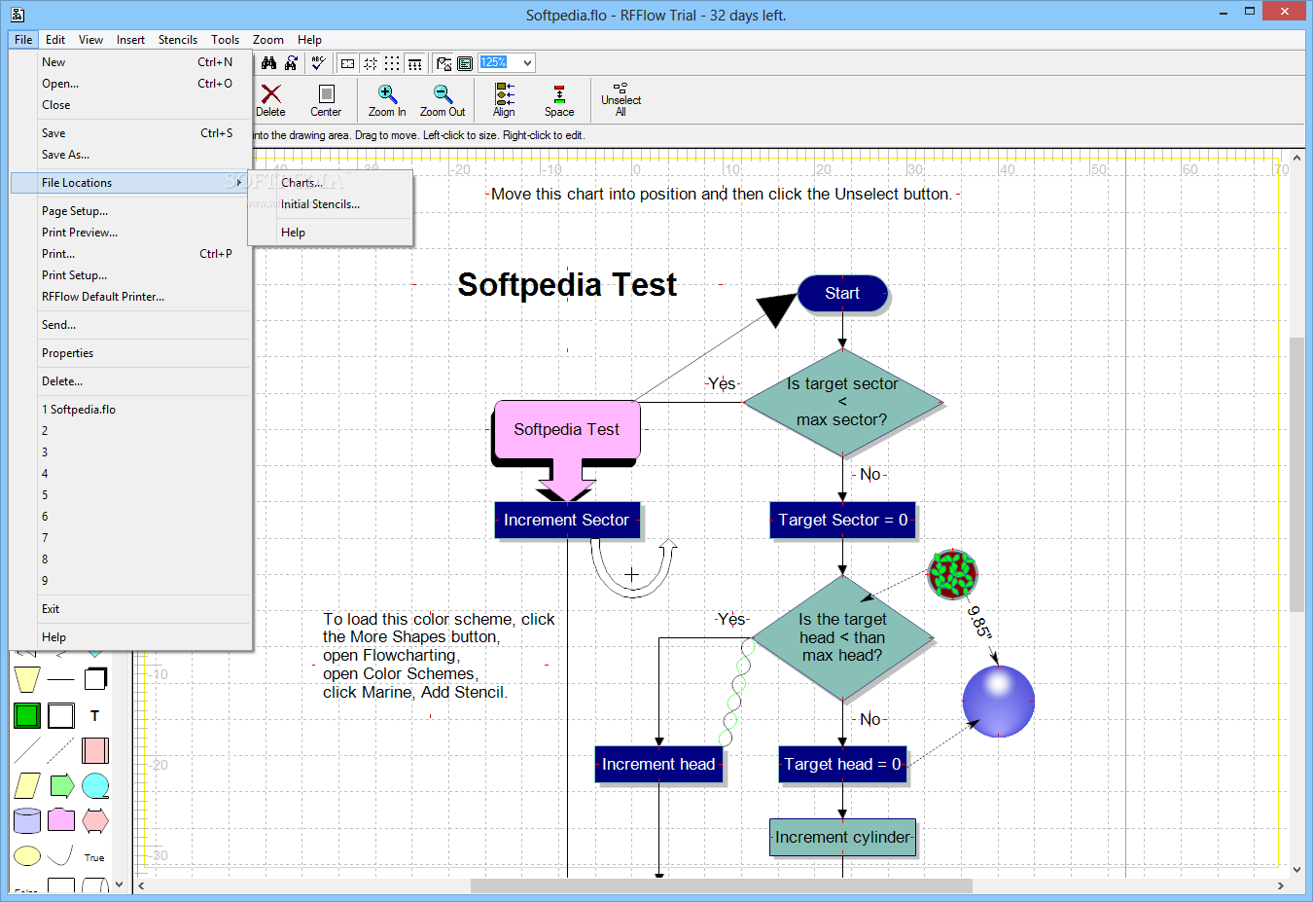This screenshot has width=1313, height=902.
Task: Open the Tools menu
Action: (225, 40)
